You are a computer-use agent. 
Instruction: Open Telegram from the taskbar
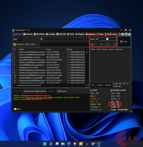[93, 144]
